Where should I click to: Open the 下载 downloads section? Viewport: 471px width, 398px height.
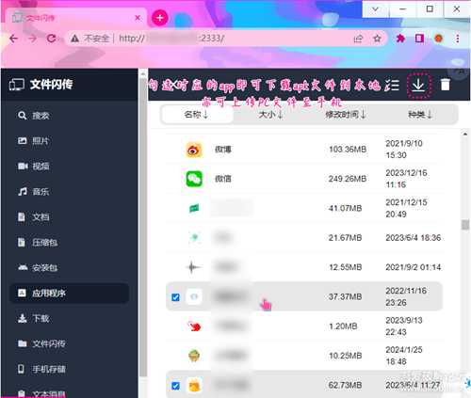coord(70,318)
